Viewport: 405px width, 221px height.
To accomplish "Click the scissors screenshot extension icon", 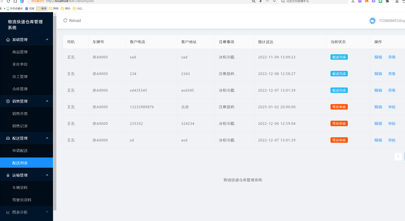I will [353, 1].
